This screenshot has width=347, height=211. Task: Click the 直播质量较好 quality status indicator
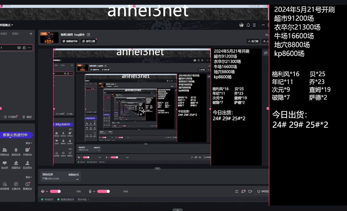66,199
